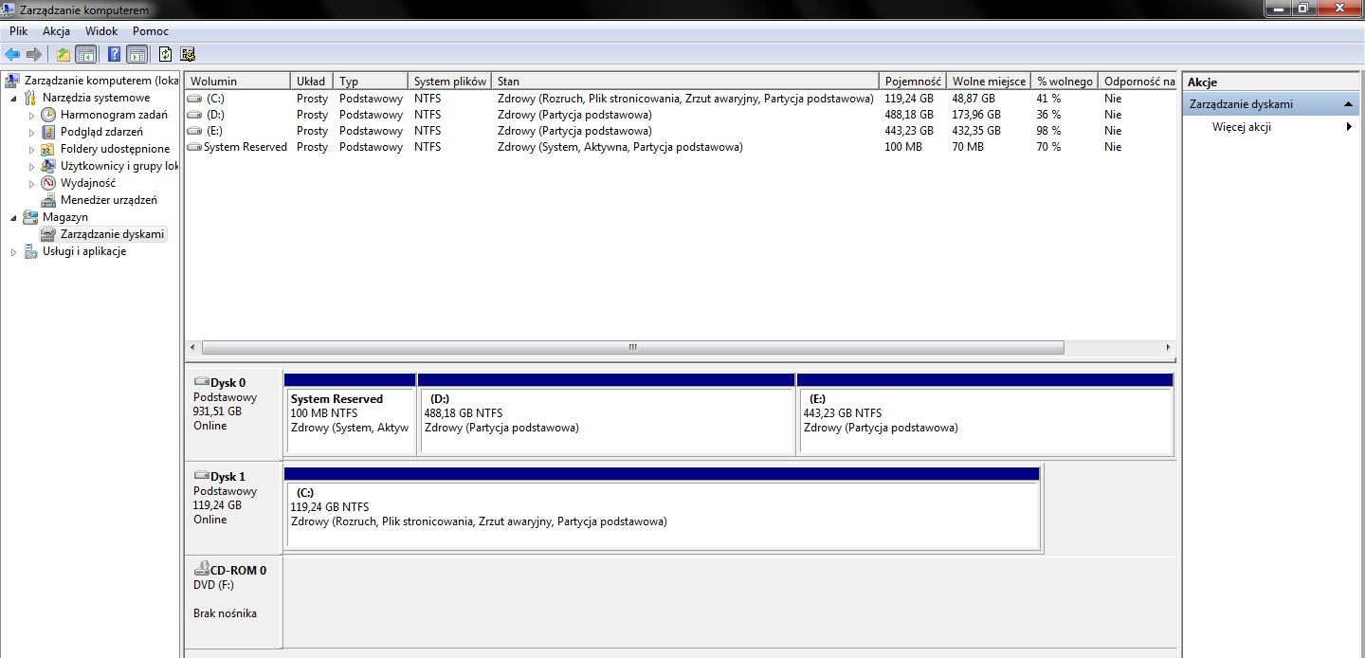Toggle the show/hide console tree icon
1365x658 pixels.
point(86,54)
